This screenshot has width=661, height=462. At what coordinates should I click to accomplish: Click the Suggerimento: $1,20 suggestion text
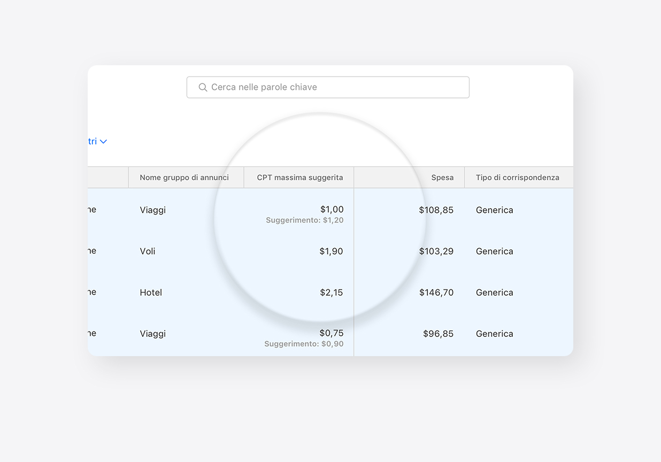click(304, 220)
